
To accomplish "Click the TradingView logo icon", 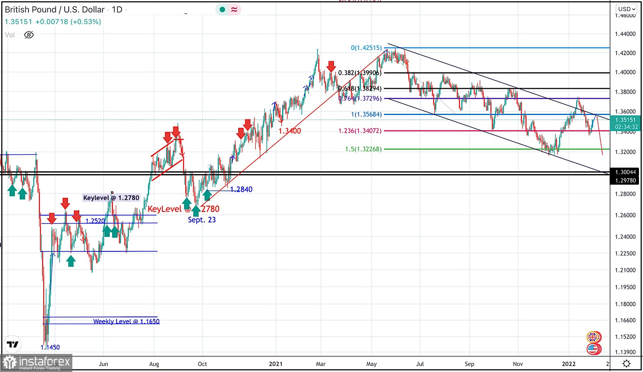I will coord(12,344).
